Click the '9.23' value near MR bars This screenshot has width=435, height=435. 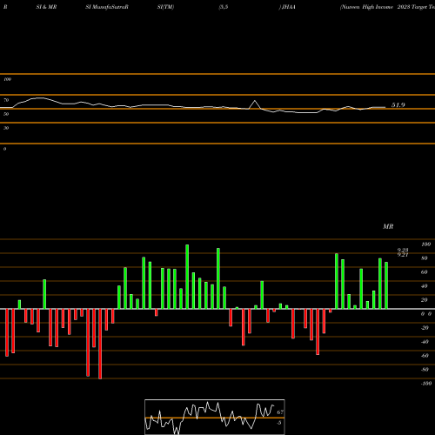point(403,250)
